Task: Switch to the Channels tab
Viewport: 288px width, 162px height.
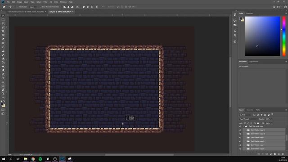Action: tap(250, 110)
